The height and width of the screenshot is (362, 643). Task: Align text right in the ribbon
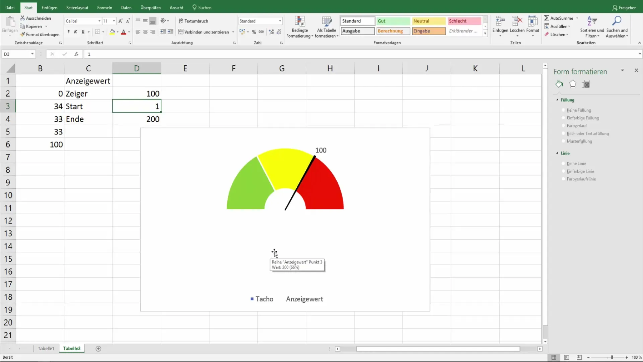[x=153, y=32]
